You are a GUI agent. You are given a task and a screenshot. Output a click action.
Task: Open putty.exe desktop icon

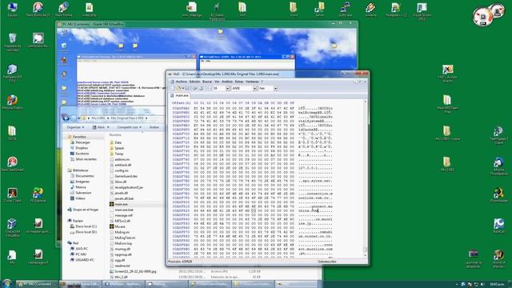click(x=345, y=9)
